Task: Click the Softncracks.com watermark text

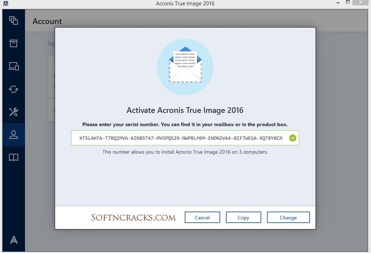Action: [x=133, y=217]
